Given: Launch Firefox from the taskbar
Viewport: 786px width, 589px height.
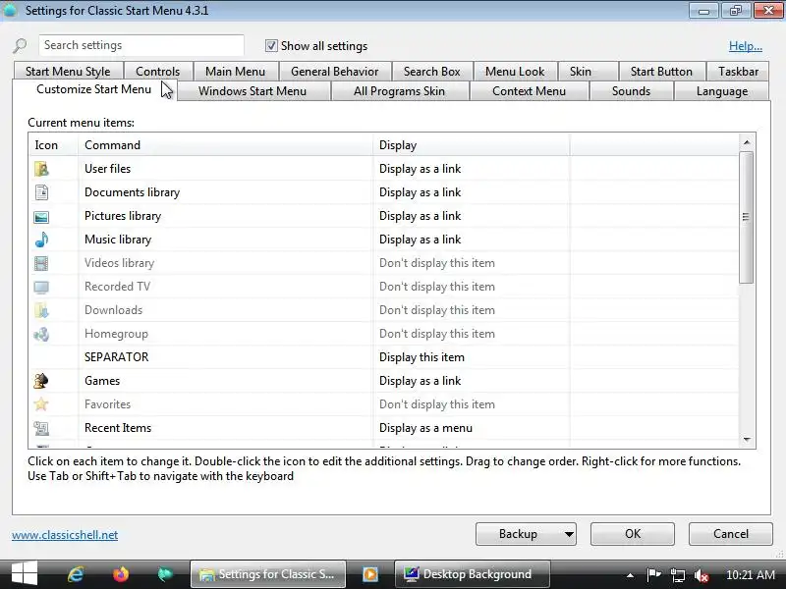Looking at the screenshot, I should pos(121,574).
